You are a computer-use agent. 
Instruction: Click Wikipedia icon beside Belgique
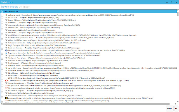click(6, 93)
